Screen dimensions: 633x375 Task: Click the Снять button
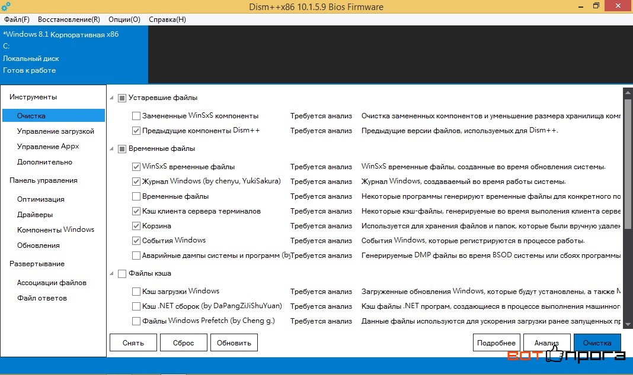[133, 343]
